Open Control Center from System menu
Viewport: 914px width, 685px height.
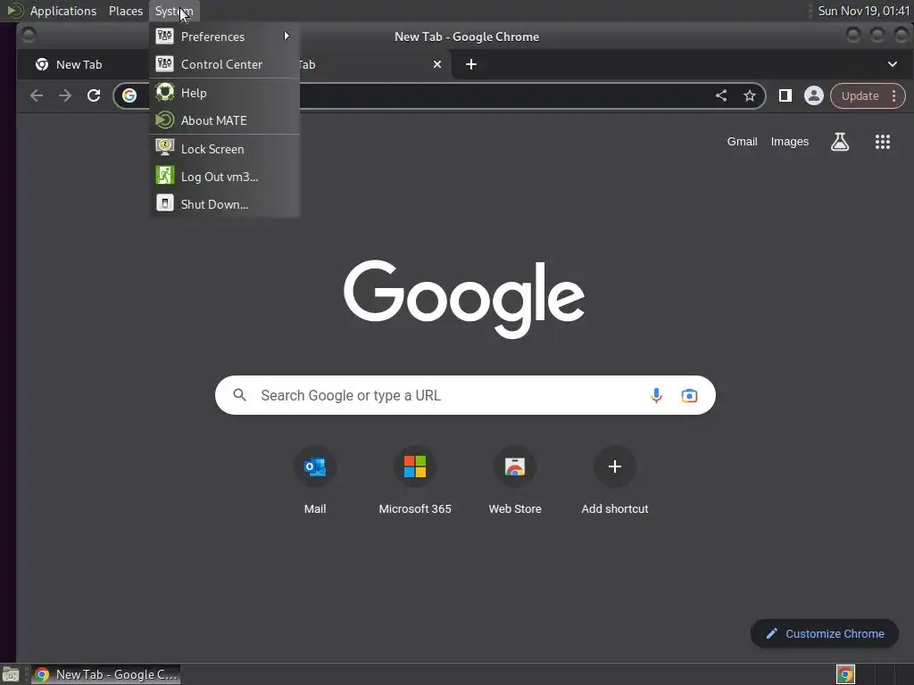pyautogui.click(x=224, y=64)
